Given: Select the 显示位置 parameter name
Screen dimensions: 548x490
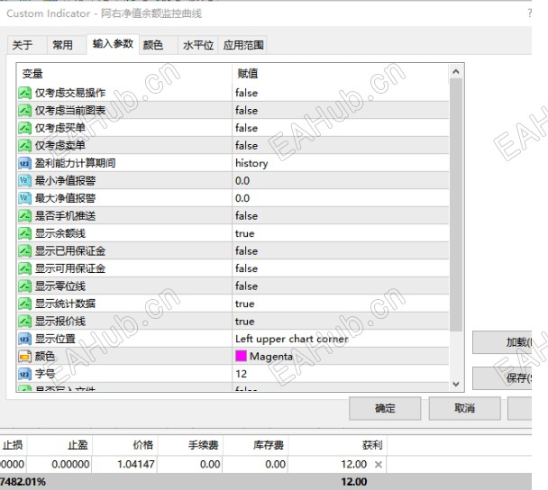Looking at the screenshot, I should coord(55,339).
